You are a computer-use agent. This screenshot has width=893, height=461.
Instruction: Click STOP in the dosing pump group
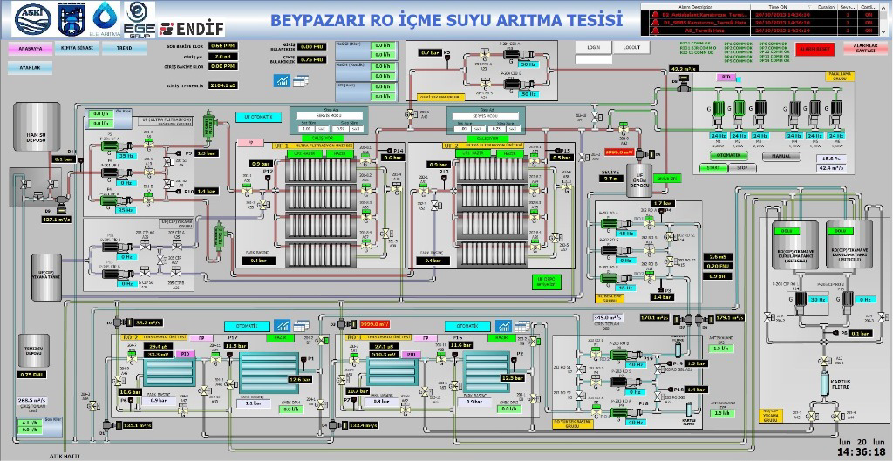(x=743, y=168)
